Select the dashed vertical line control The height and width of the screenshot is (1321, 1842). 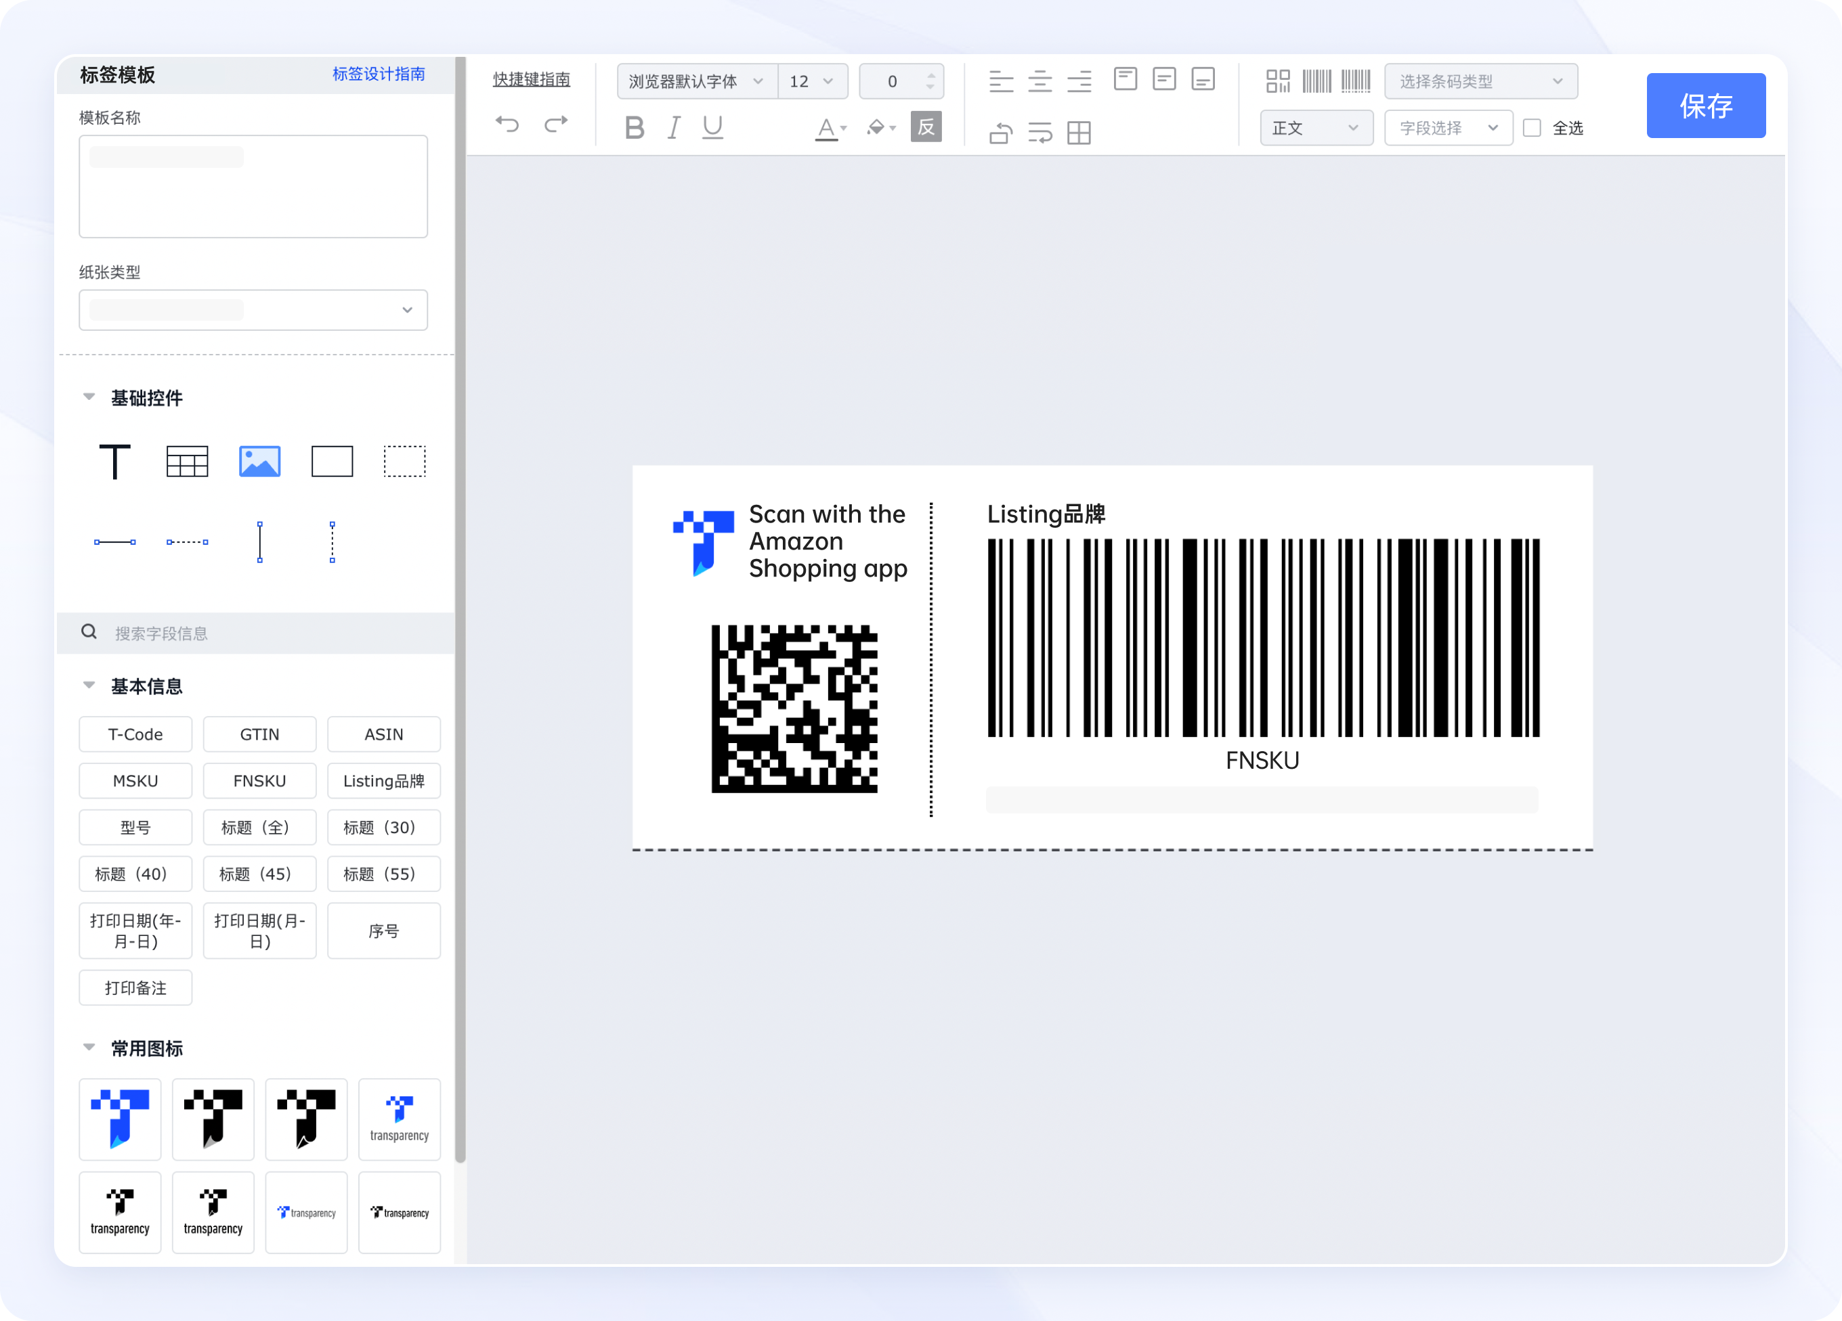coord(333,542)
